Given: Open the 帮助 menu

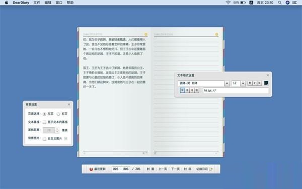Looking at the screenshot, I should (x=70, y=3).
